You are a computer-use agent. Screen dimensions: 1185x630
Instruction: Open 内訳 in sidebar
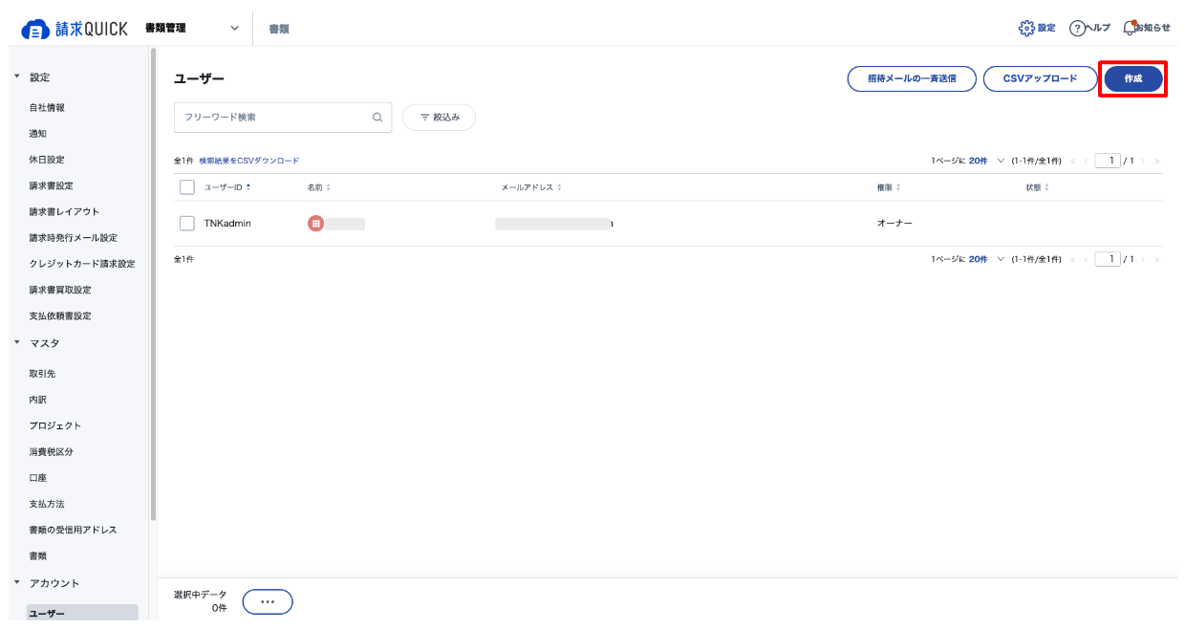click(x=38, y=400)
